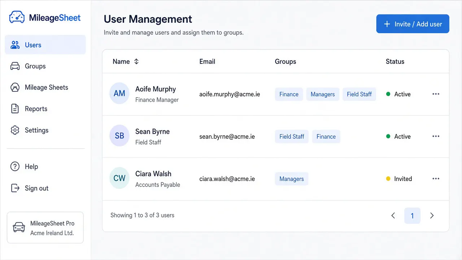Viewport: 462px width, 260px height.
Task: Click the Email column header
Action: (207, 61)
